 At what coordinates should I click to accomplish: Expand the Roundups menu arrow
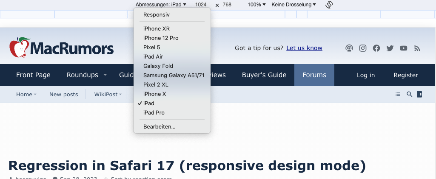pyautogui.click(x=105, y=75)
